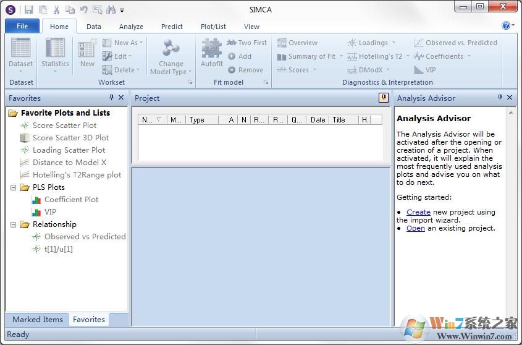
Task: Collapse the Relationship folder in Favorites
Action: coord(13,224)
